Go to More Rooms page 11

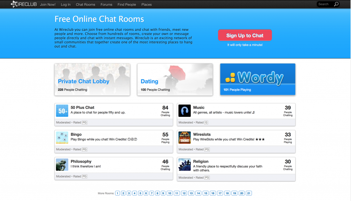click(177, 193)
